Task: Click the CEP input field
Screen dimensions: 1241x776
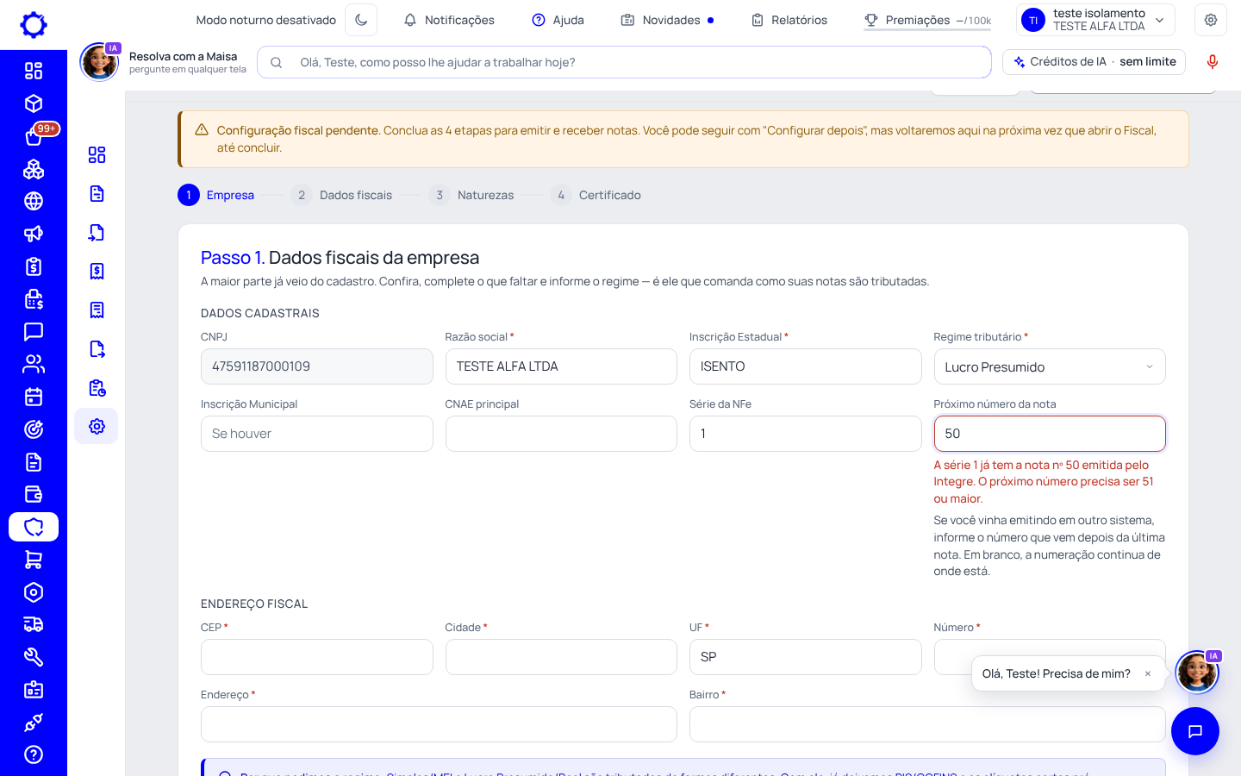Action: pyautogui.click(x=317, y=657)
